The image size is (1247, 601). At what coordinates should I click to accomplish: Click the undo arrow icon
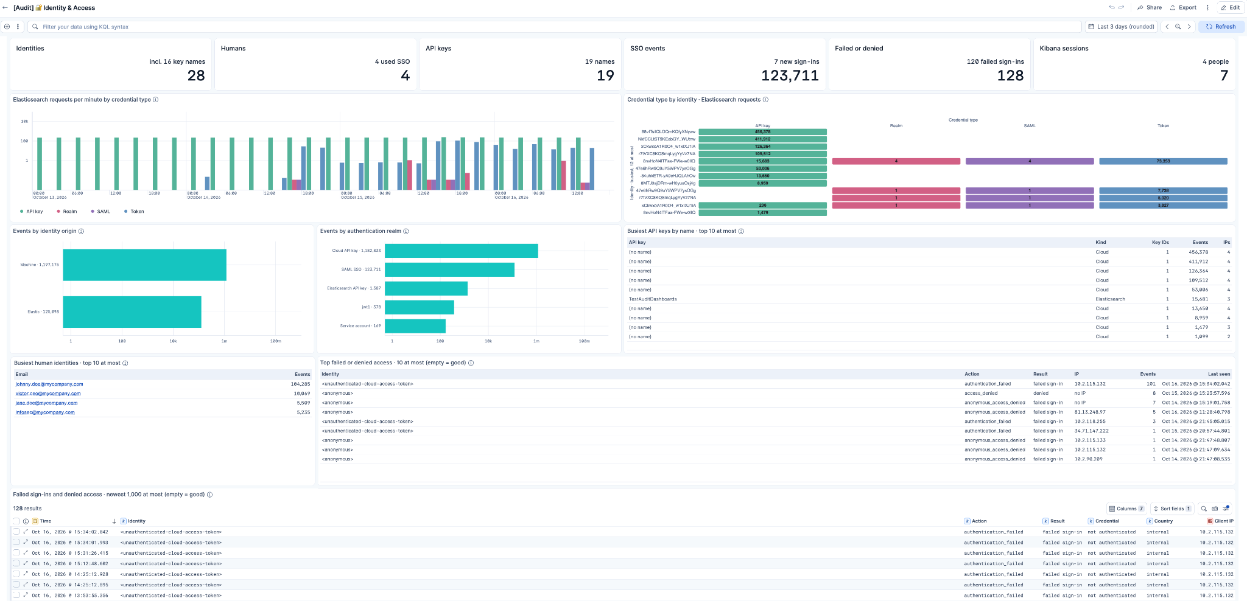point(1111,8)
